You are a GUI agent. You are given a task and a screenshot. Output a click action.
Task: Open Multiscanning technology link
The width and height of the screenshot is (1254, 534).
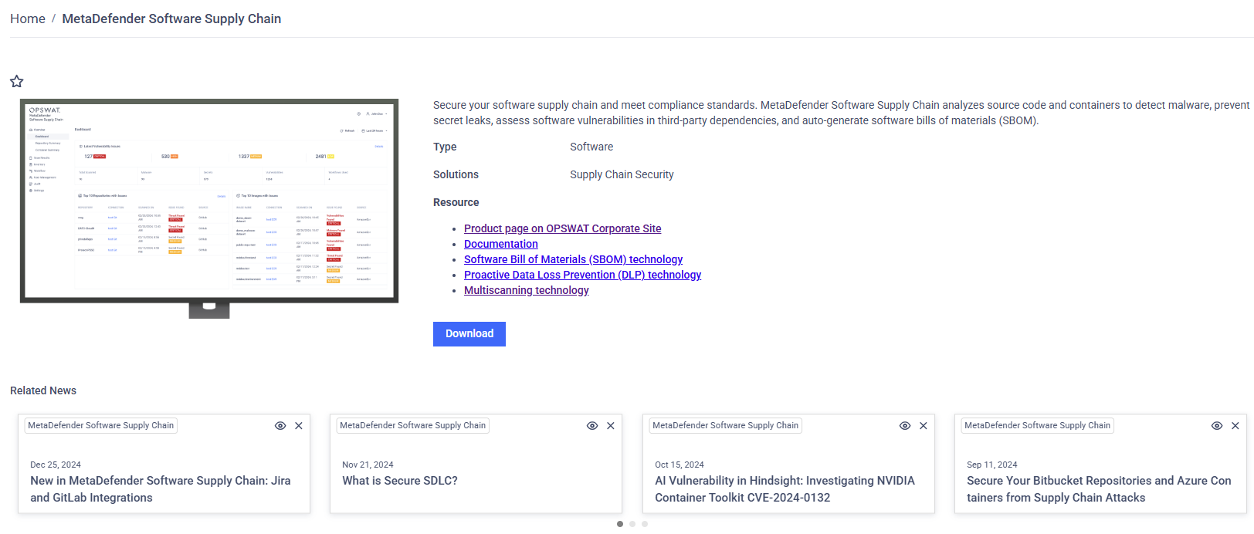point(527,290)
